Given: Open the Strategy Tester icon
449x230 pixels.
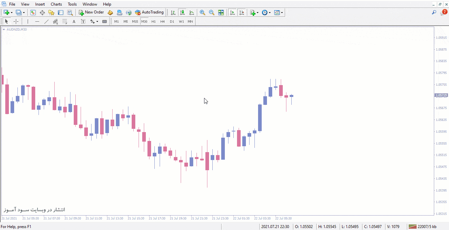Looking at the screenshot, I should tap(69, 12).
